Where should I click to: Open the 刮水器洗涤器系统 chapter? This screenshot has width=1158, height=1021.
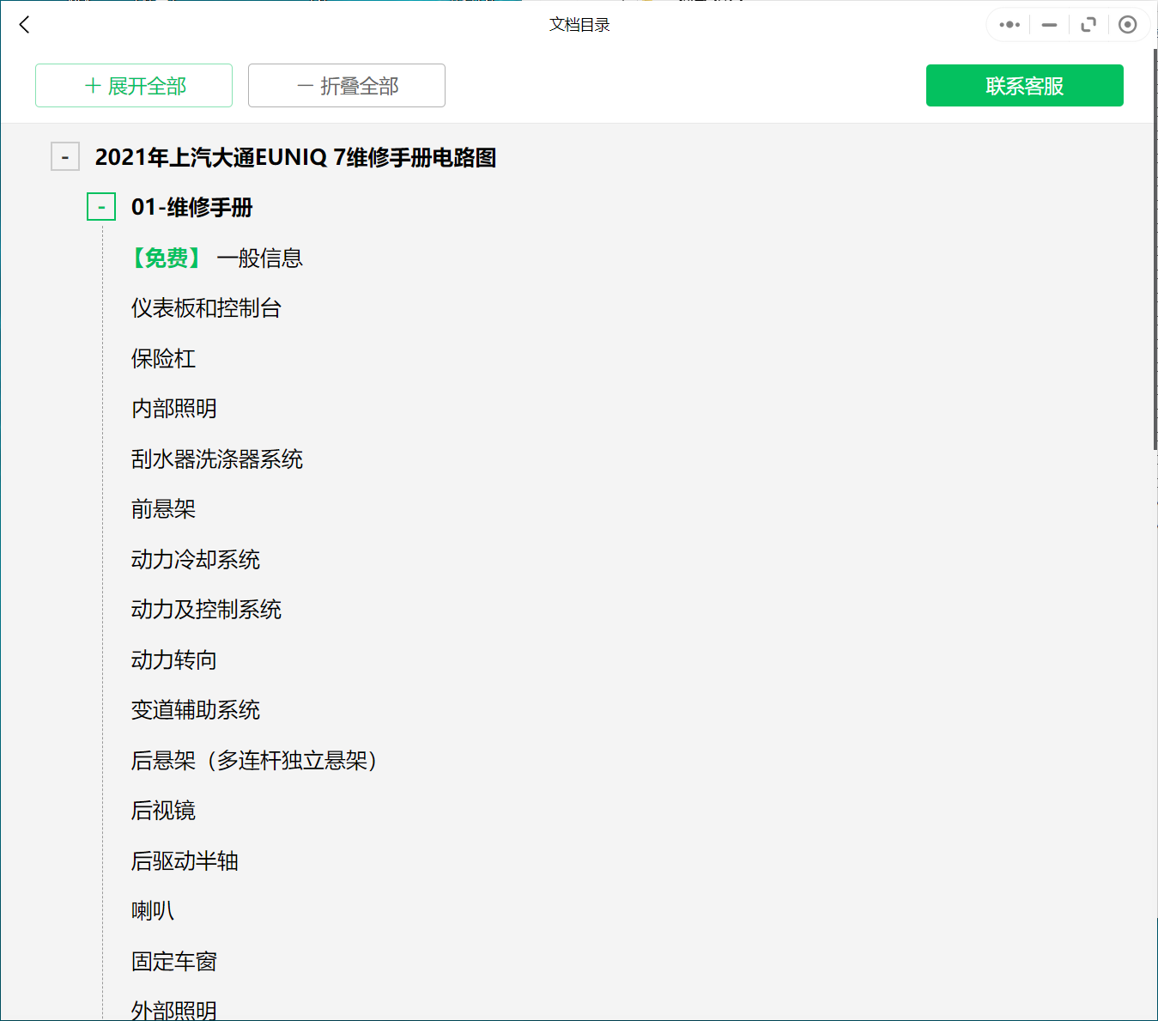click(216, 459)
